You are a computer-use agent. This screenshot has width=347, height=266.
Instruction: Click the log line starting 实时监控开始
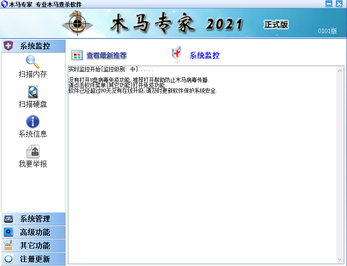111,69
